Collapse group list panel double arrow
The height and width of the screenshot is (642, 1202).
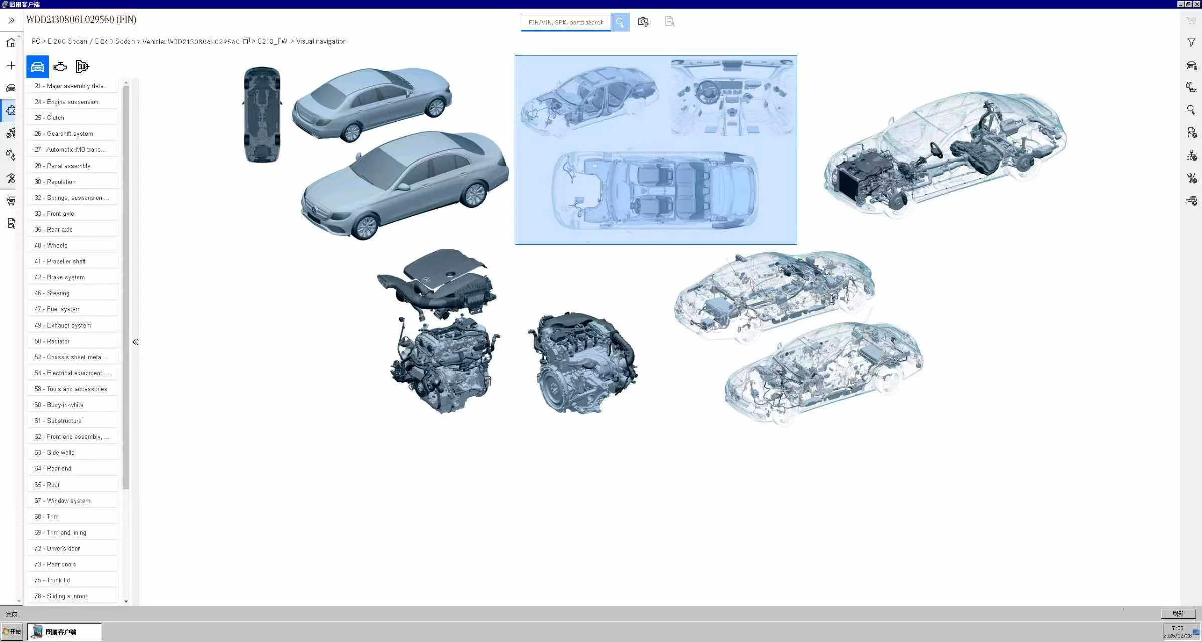[135, 342]
